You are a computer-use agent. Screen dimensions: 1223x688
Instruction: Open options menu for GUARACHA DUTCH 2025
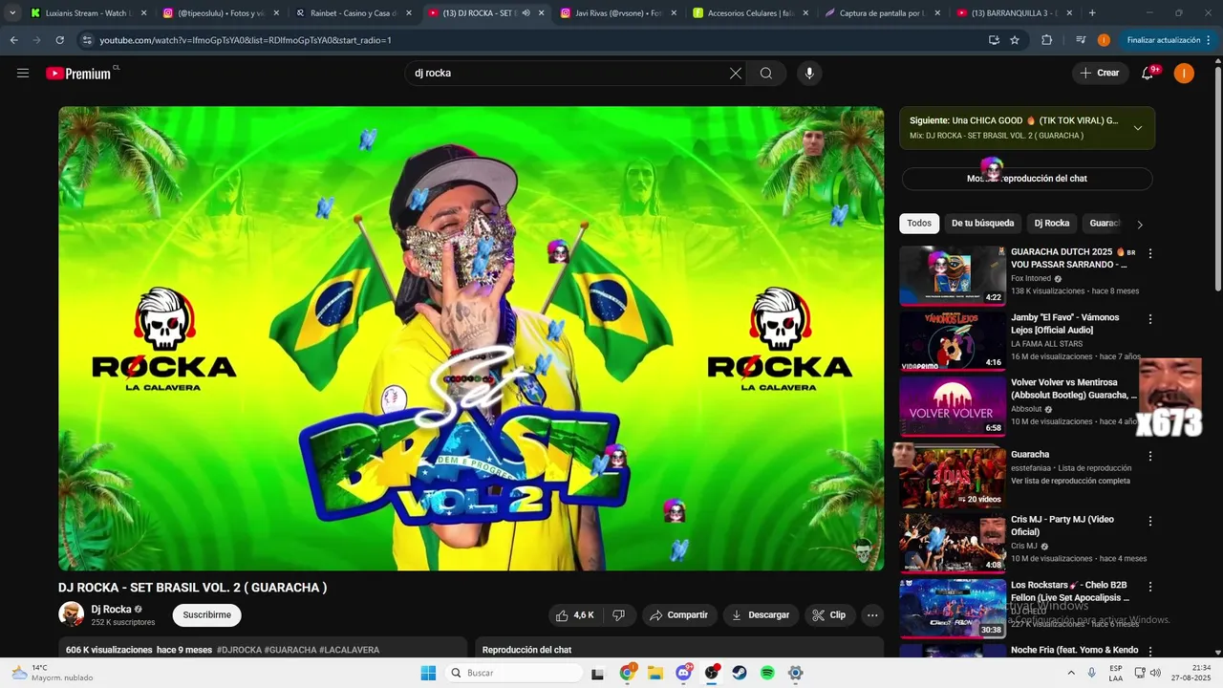[1150, 253]
